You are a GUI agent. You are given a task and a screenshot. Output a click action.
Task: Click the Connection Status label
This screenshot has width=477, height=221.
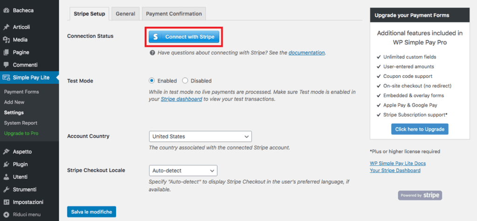coord(90,36)
